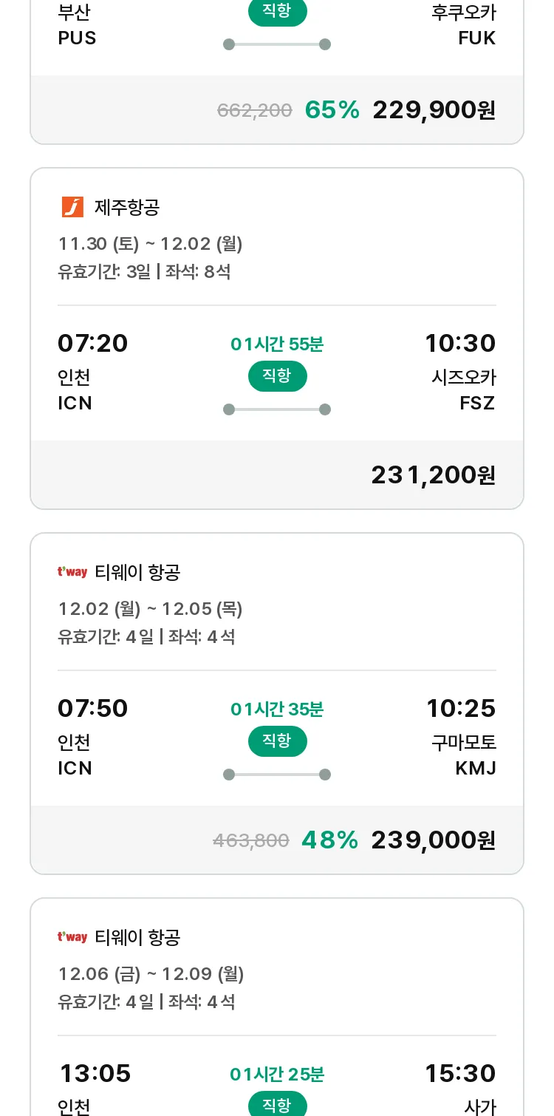Viewport: 554px width, 1116px height.
Task: Click the 11.30 (토) ~ 12.02 (월) dates
Action: [151, 244]
